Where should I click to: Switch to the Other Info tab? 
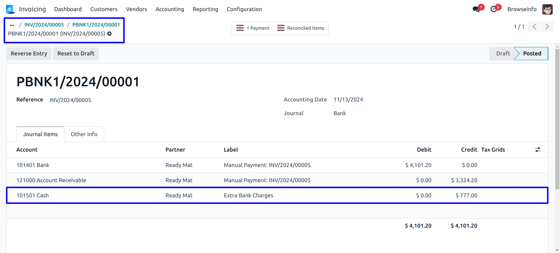[84, 134]
